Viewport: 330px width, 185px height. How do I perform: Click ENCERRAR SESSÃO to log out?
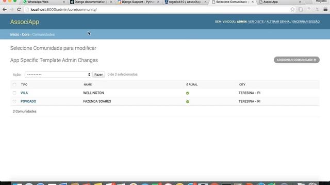coord(306,22)
